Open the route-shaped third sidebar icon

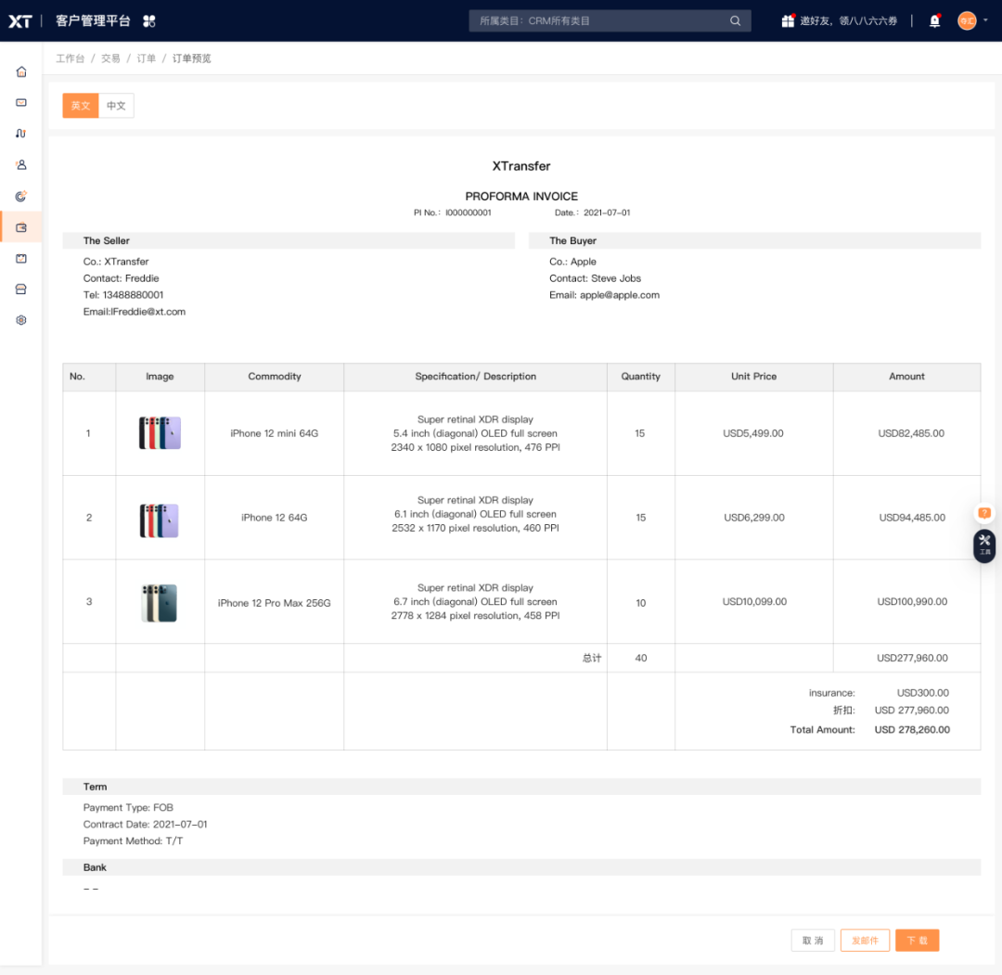[x=21, y=134]
